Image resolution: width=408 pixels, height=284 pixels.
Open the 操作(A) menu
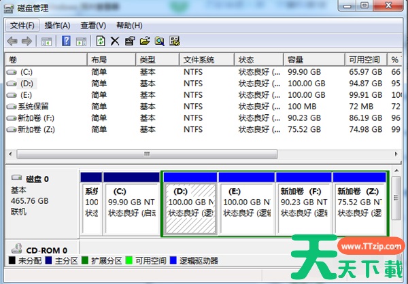tap(57, 25)
